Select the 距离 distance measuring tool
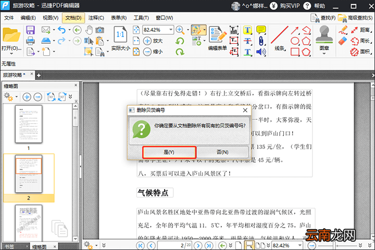This screenshot has width=375, height=250. click(x=361, y=30)
